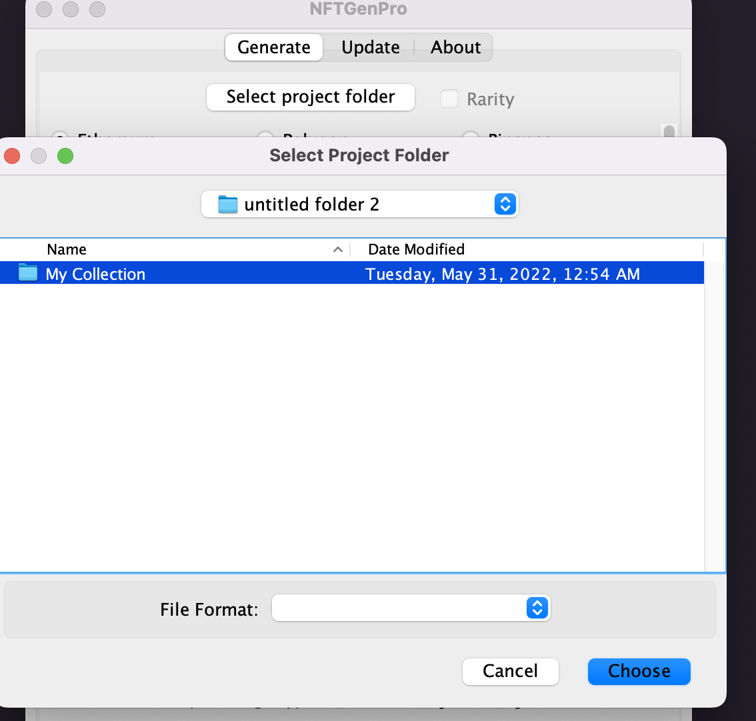Click the scrollbar thumb in the NFTGenPro window
The width and height of the screenshot is (756, 721).
pos(669,131)
